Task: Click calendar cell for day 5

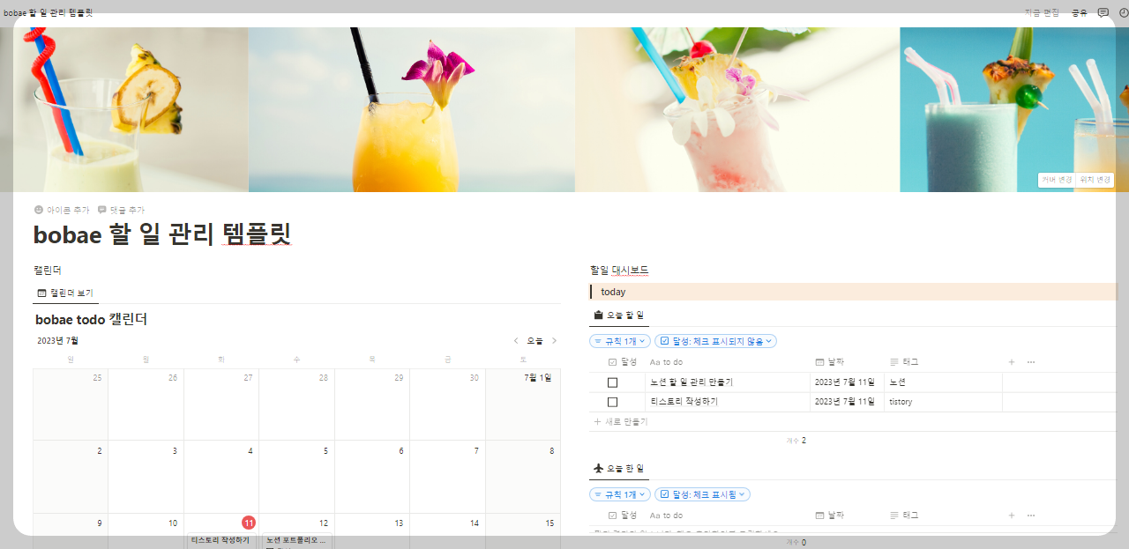Action: 296,477
